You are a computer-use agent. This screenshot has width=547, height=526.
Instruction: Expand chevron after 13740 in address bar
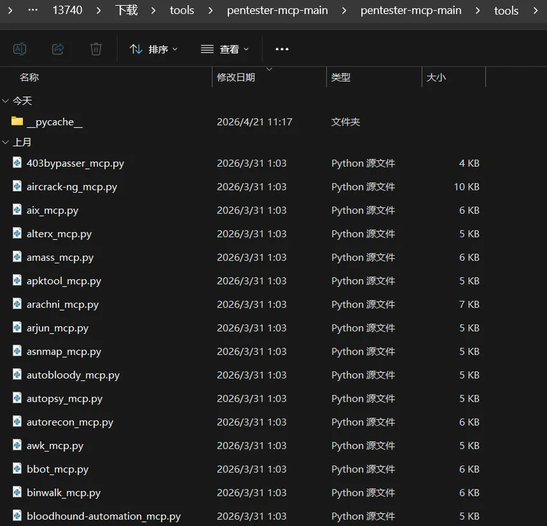[98, 10]
